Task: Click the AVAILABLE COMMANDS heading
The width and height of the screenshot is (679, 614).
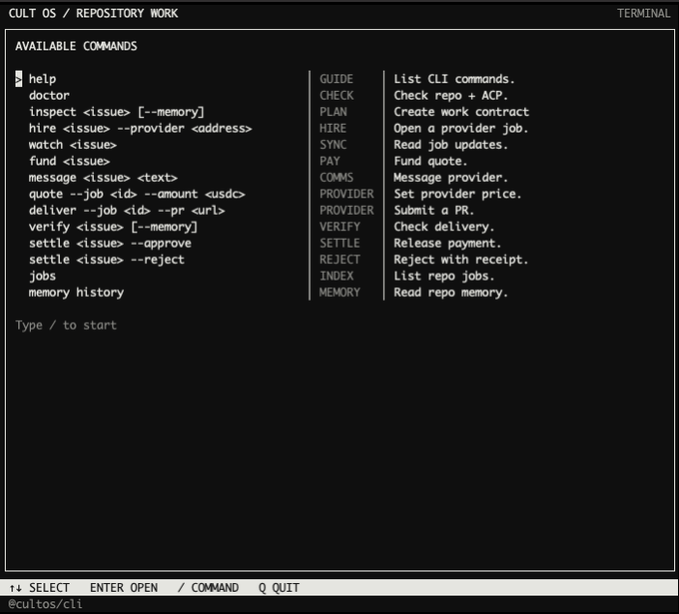Action: 76,46
